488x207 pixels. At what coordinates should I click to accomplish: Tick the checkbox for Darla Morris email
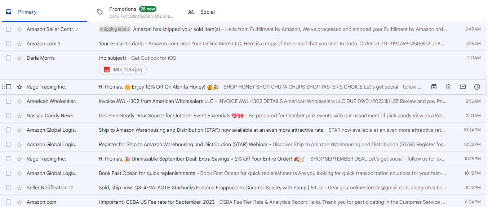point(9,58)
